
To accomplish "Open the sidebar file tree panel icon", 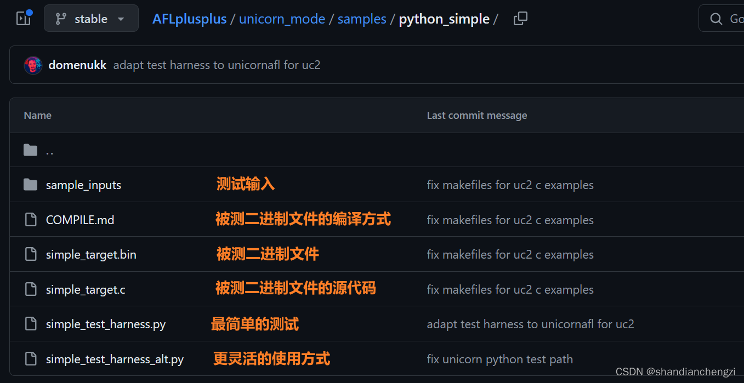I will (x=23, y=18).
